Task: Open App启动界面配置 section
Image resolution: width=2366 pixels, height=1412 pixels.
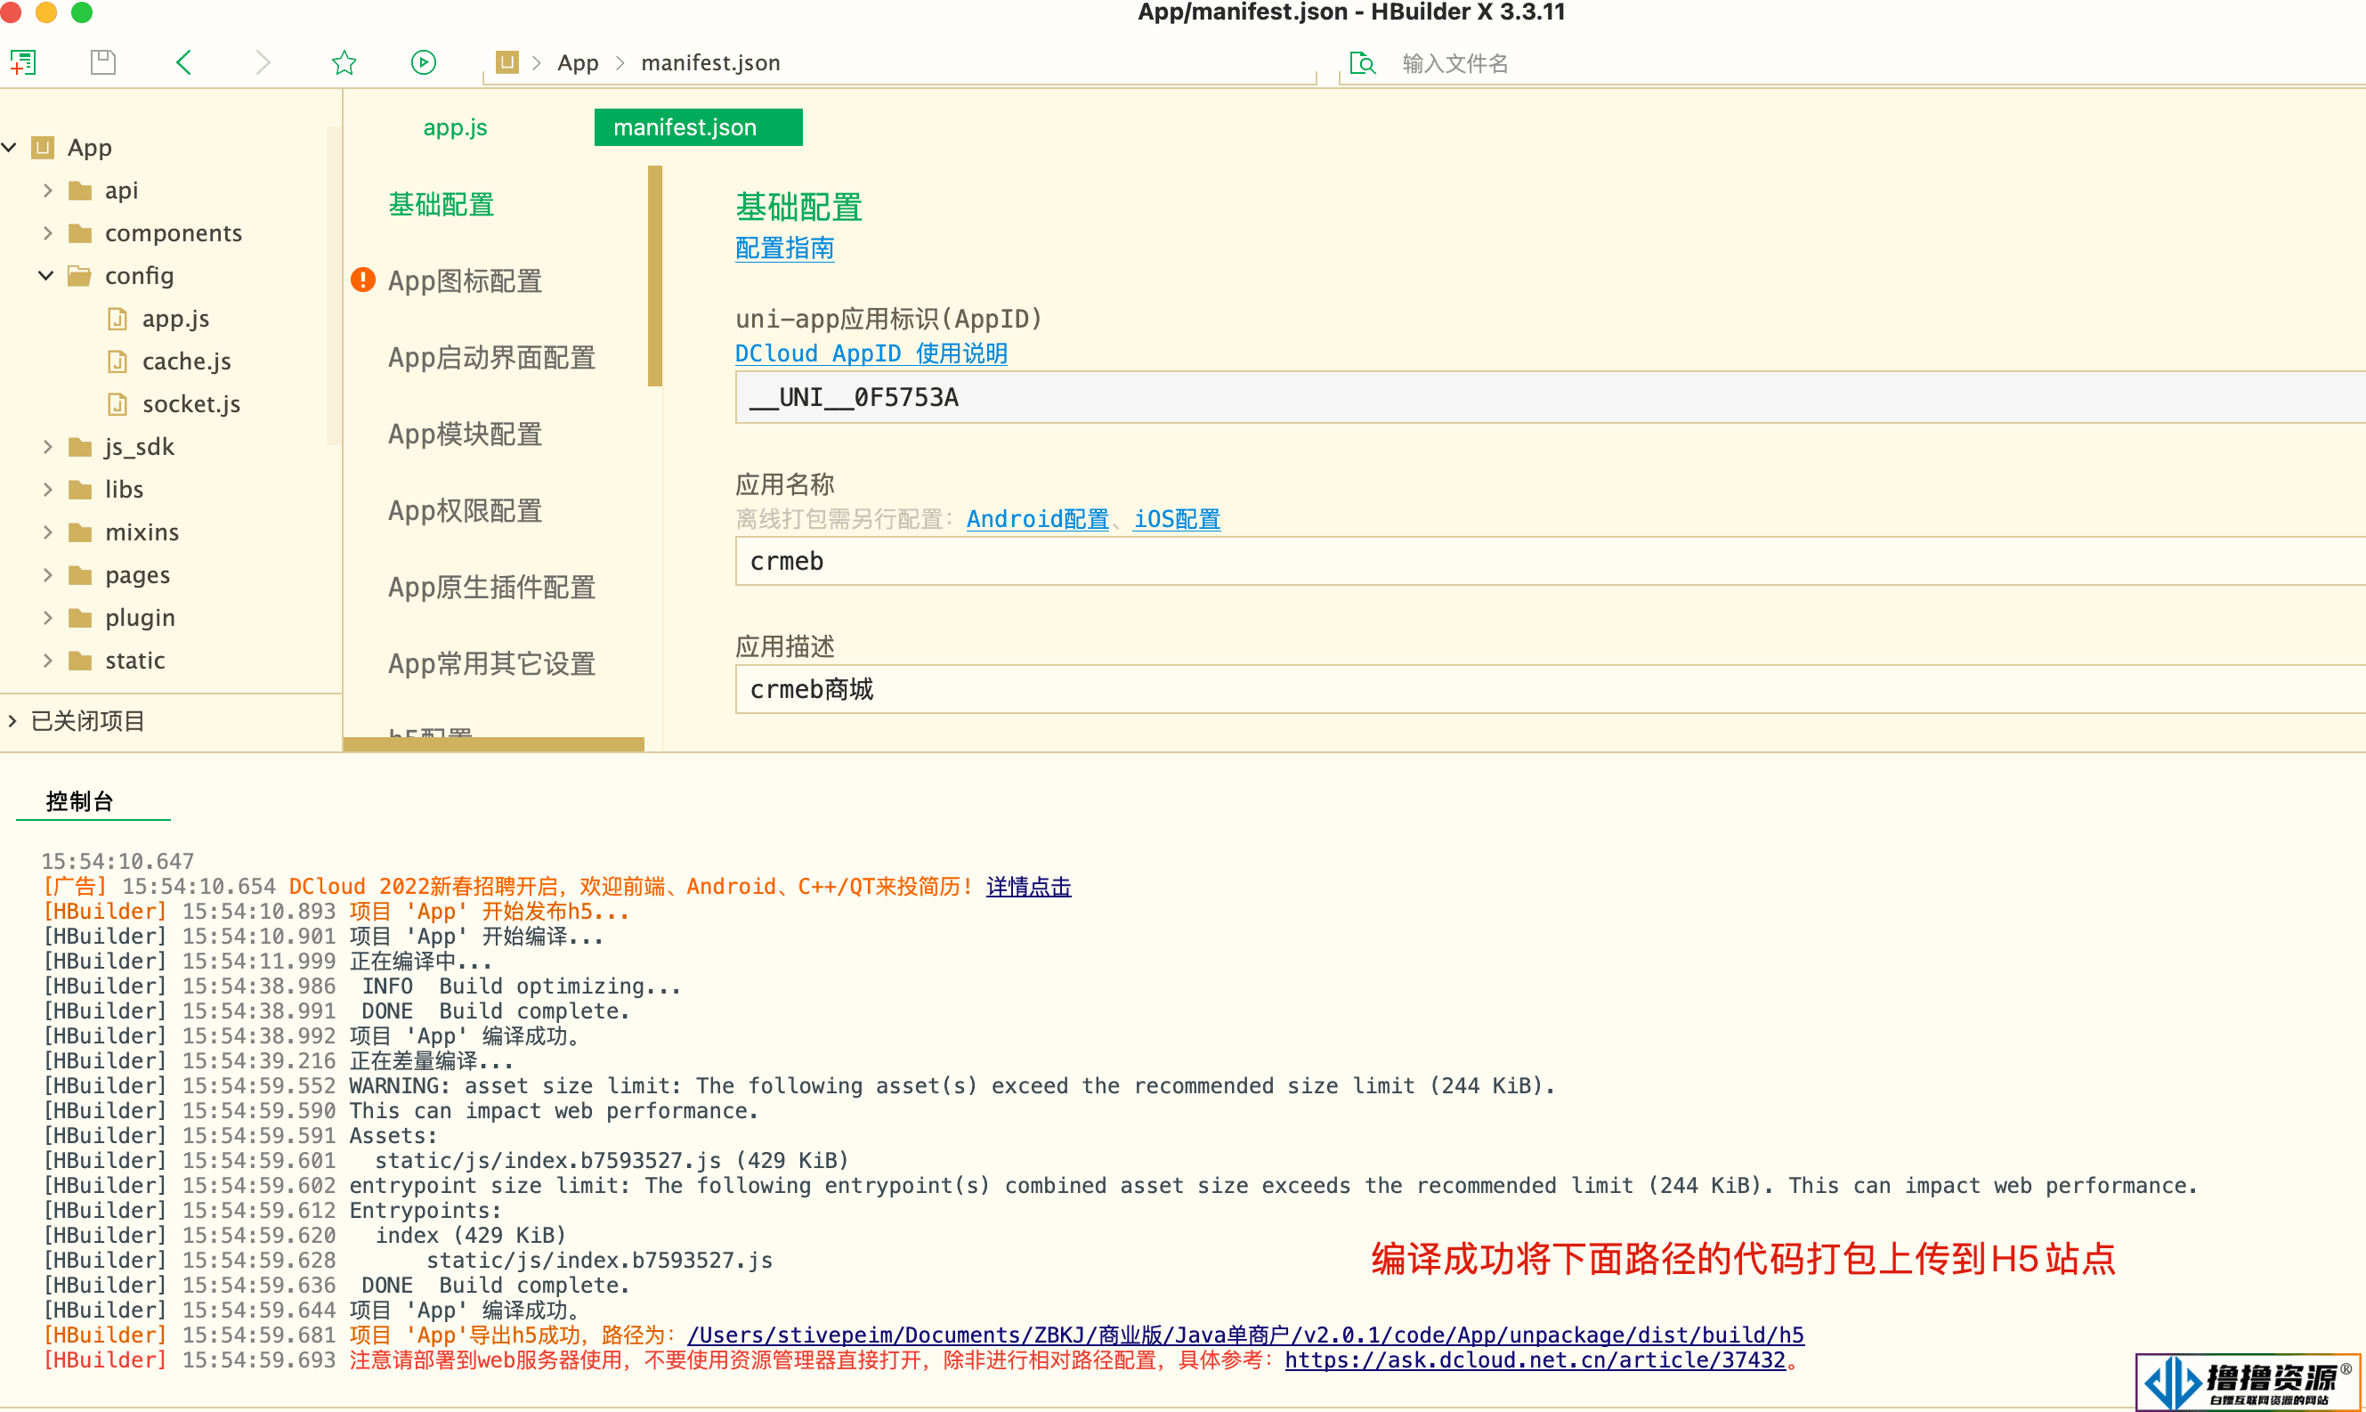Action: point(492,358)
